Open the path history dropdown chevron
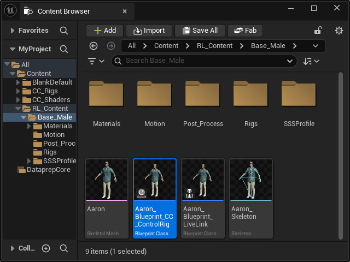Viewport: 350px width, 262px height. pos(316,46)
